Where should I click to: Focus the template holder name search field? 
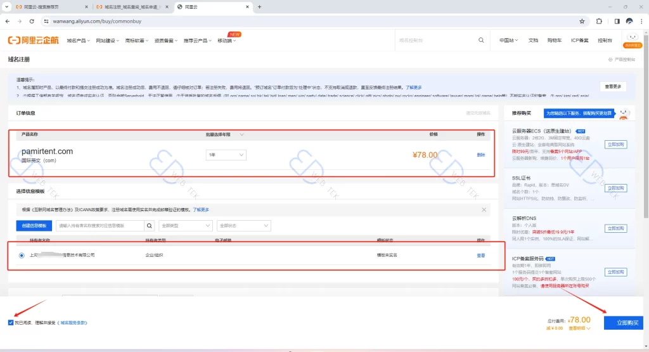(100, 226)
